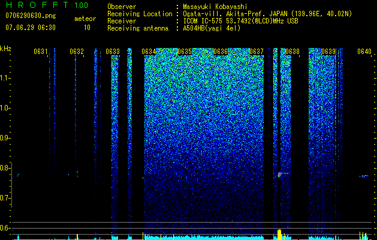Click the 0637 time marker
The image size is (377, 240).
tap(257, 52)
